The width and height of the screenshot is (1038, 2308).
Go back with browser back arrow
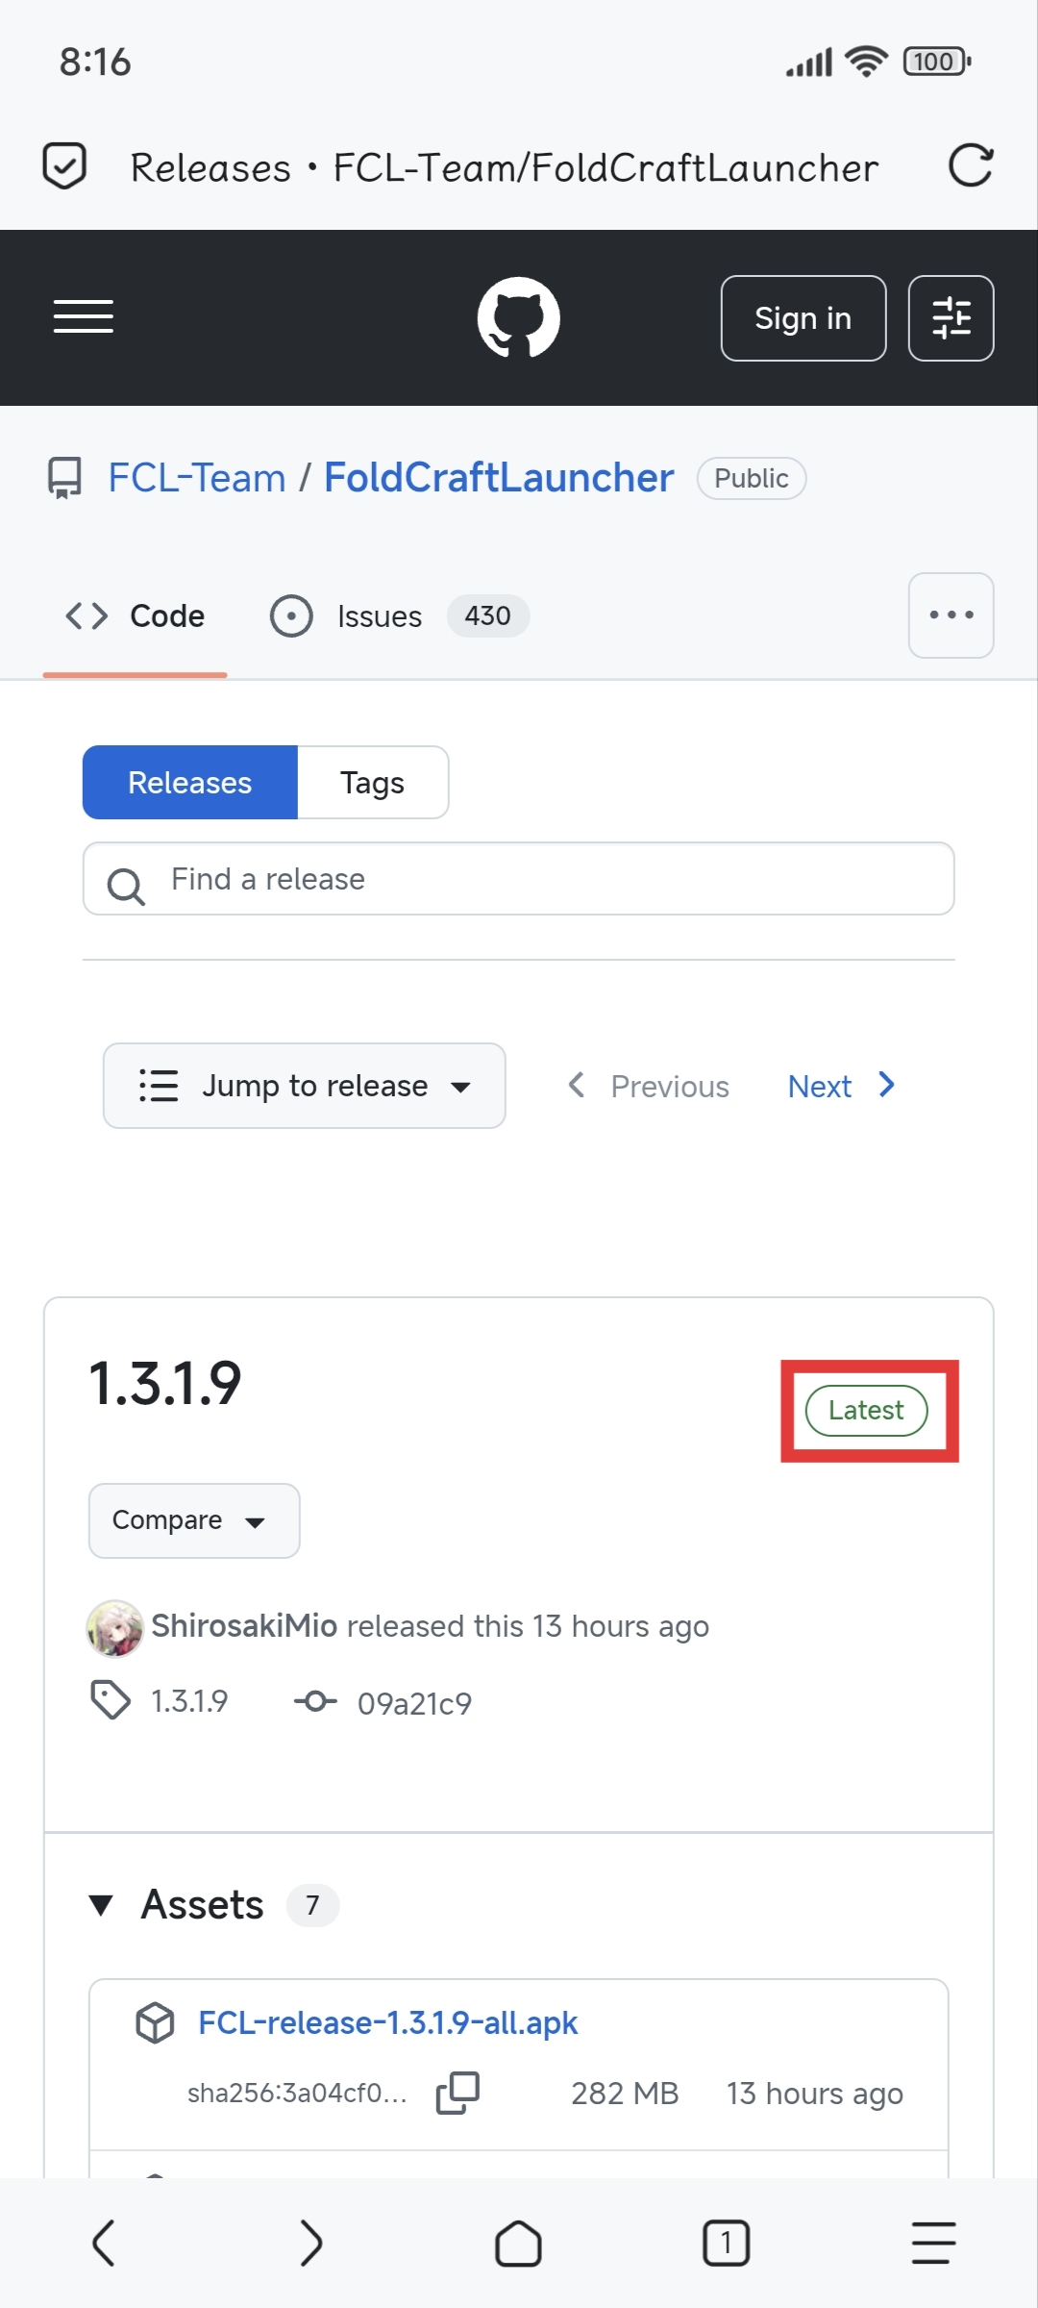tap(104, 2244)
